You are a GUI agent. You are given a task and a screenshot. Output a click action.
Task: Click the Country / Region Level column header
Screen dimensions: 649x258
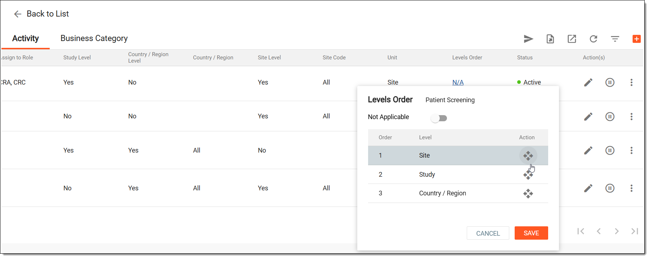tap(148, 58)
